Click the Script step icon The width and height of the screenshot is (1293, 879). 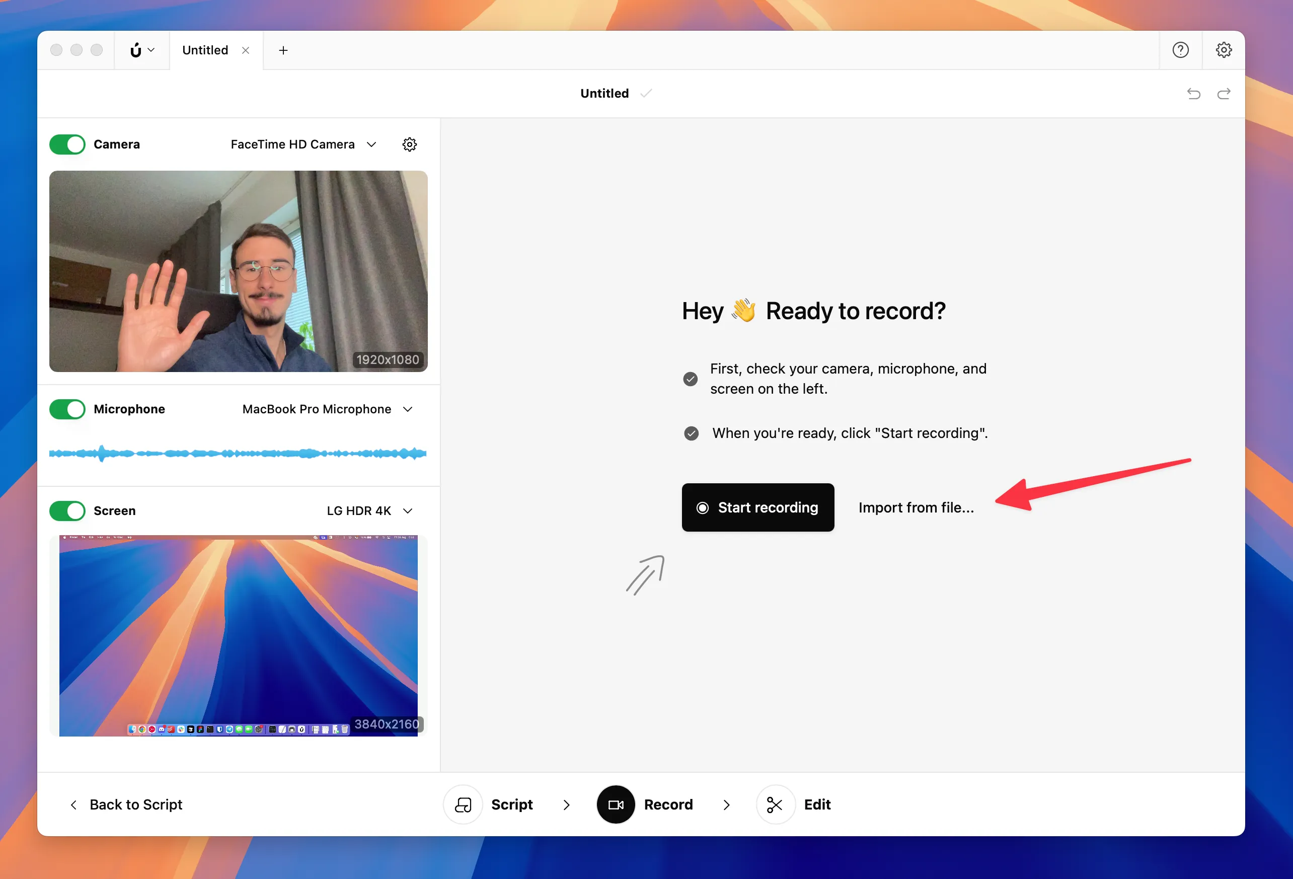(x=463, y=804)
